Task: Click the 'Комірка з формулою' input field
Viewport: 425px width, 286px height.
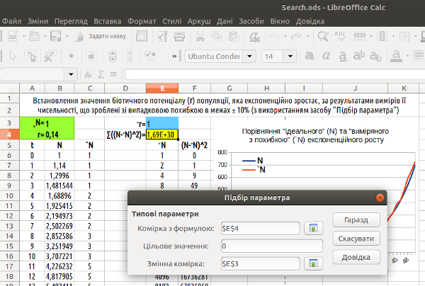Action: pos(261,229)
